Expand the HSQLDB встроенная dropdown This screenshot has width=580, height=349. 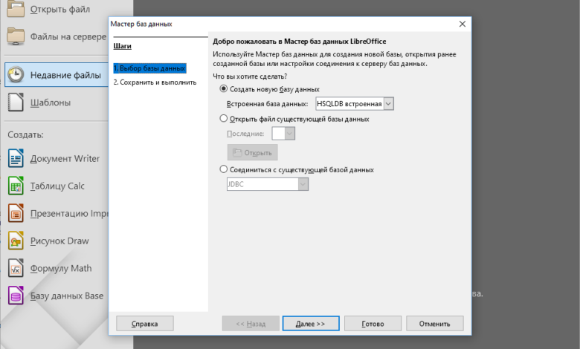coord(388,104)
